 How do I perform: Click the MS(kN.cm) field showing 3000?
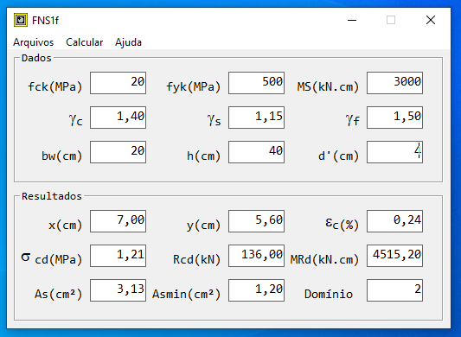point(394,83)
